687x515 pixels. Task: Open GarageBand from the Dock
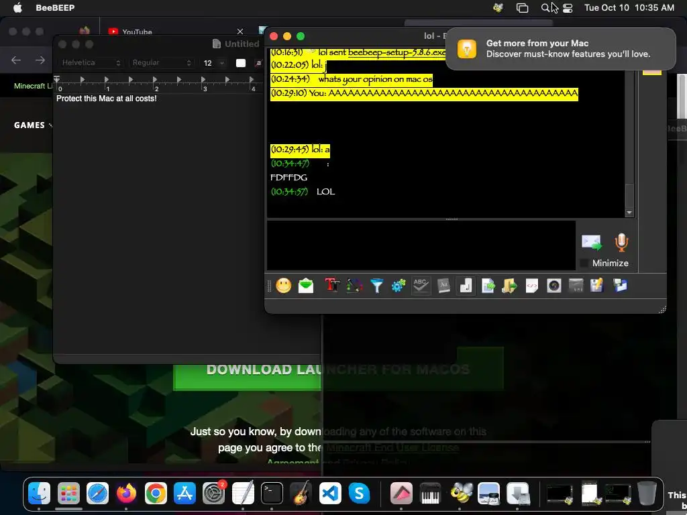click(x=301, y=494)
